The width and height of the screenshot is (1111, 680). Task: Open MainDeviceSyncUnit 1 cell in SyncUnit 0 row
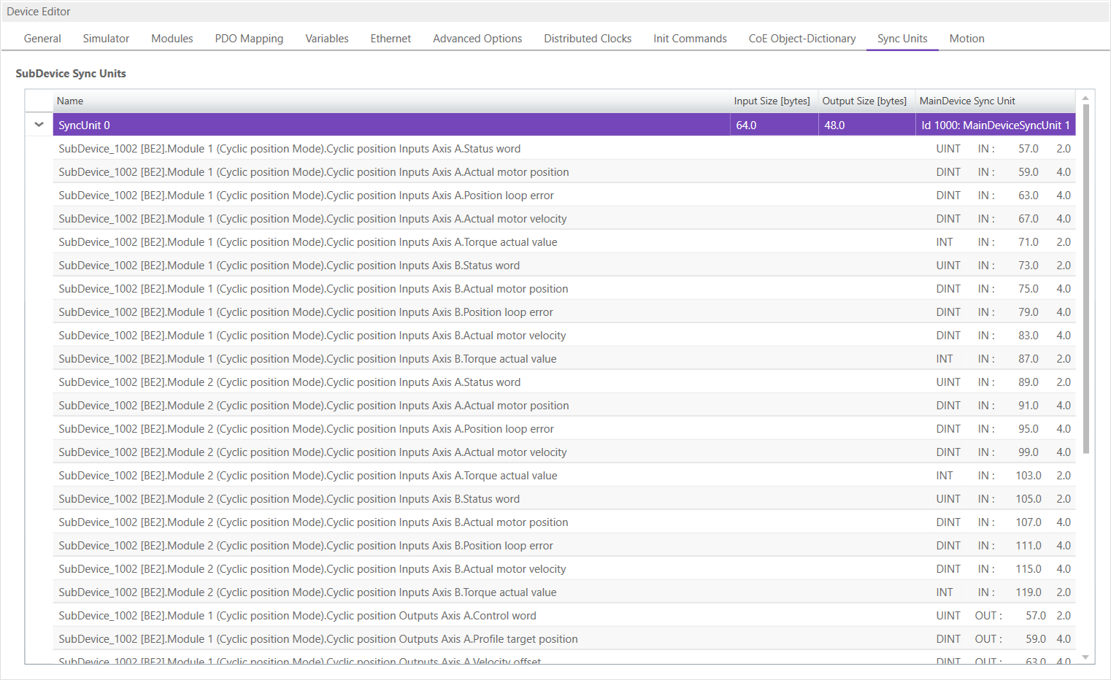[x=995, y=125]
